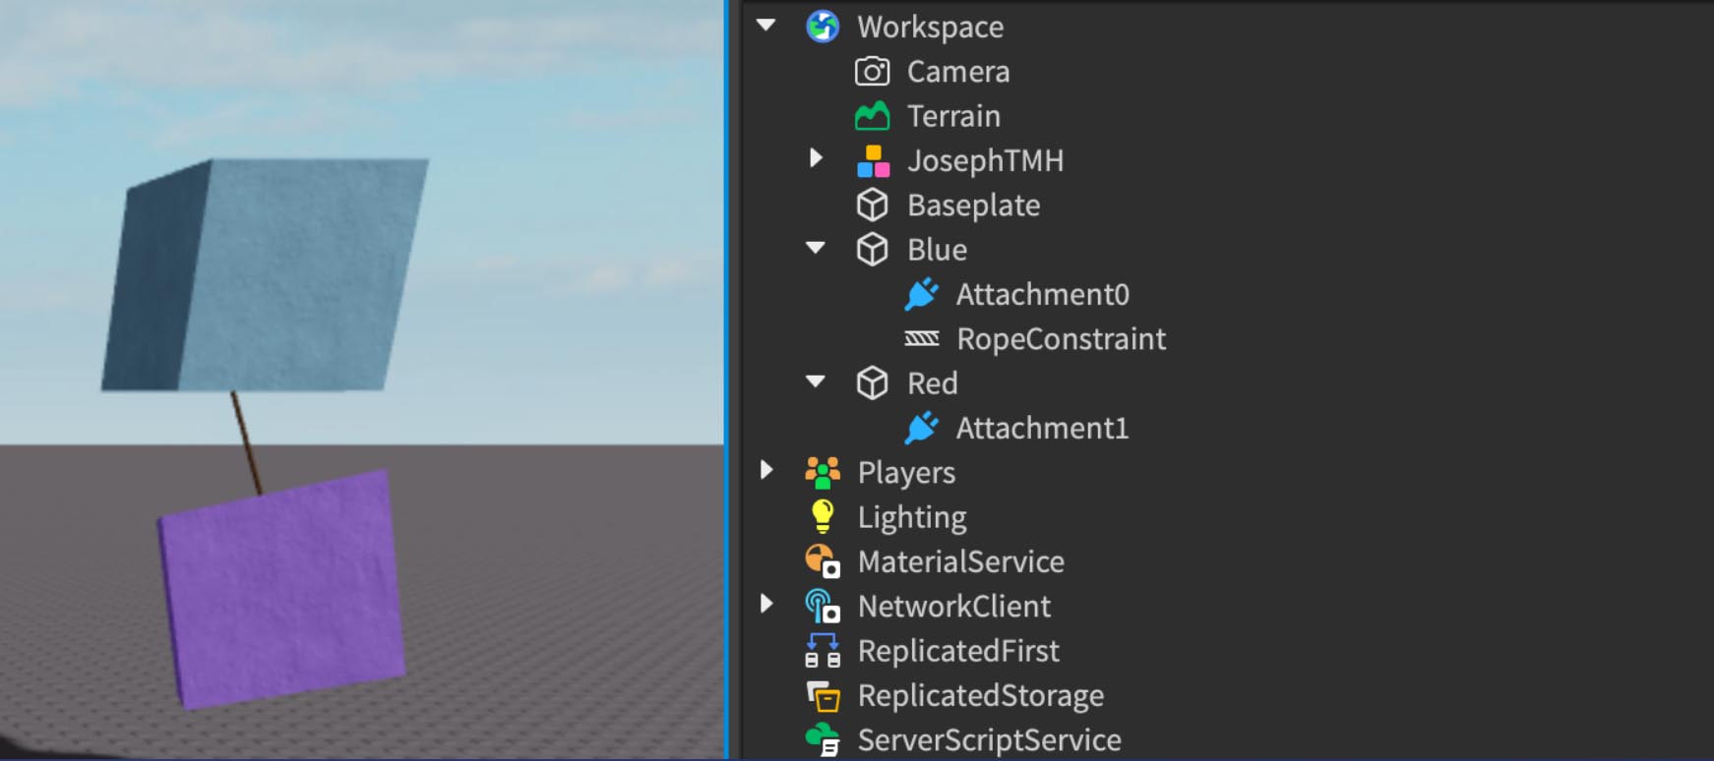1714x761 pixels.
Task: Select Attachment0 under Blue
Action: click(x=1042, y=294)
